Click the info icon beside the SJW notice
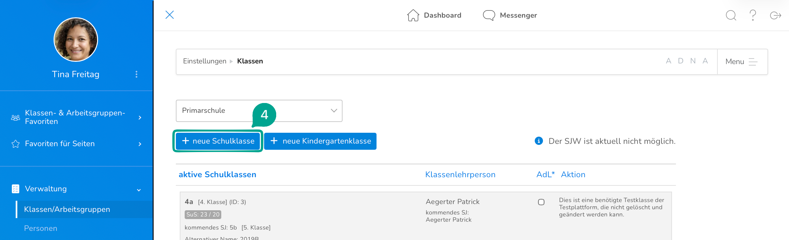This screenshot has width=789, height=240. [x=539, y=141]
